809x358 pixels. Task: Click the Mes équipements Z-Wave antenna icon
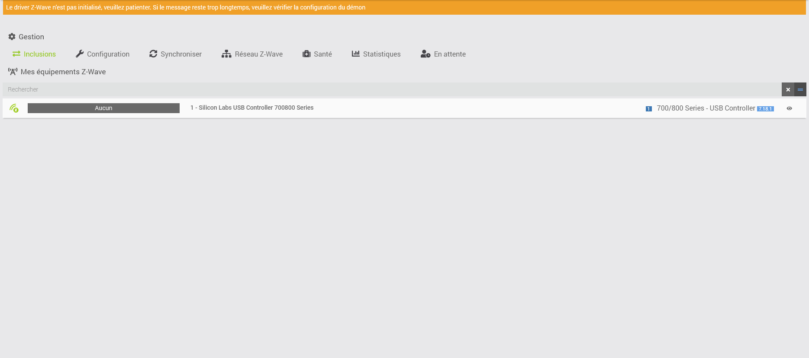[x=13, y=72]
